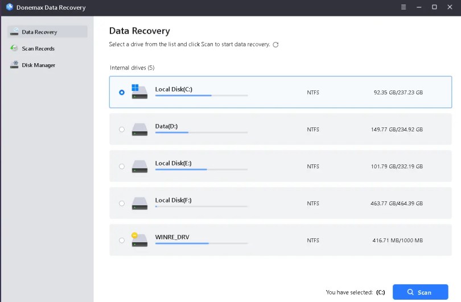Open the hamburger menu in title bar

coord(403,7)
